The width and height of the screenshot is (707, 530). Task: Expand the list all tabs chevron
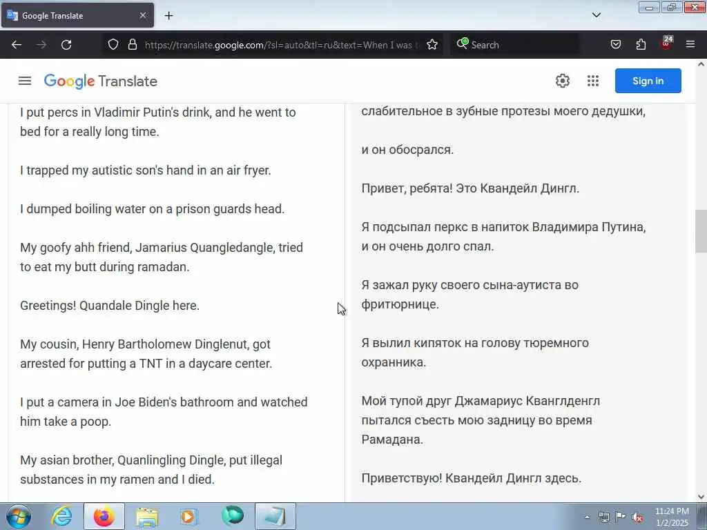pyautogui.click(x=596, y=15)
